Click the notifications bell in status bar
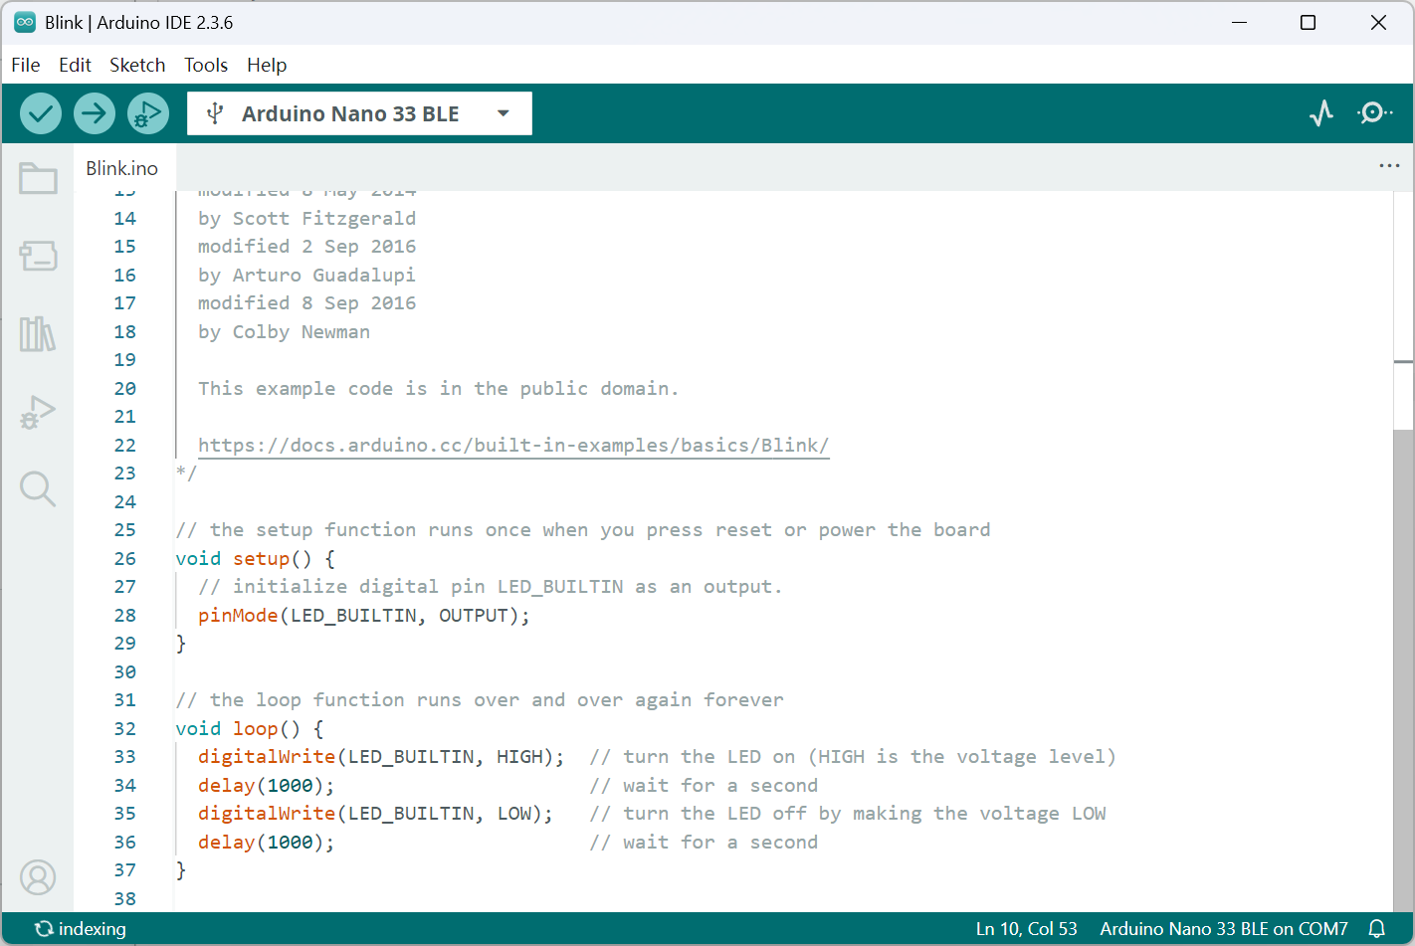This screenshot has width=1415, height=946. (1377, 929)
